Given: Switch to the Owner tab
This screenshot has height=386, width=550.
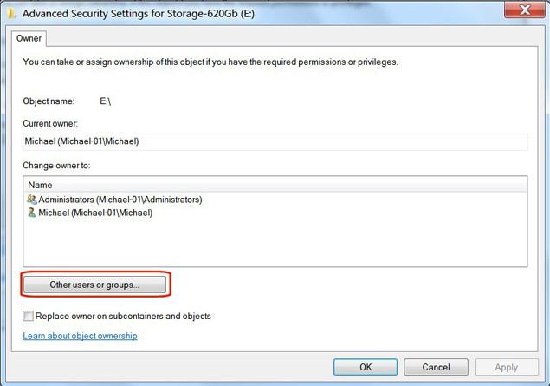Looking at the screenshot, I should click(x=29, y=39).
